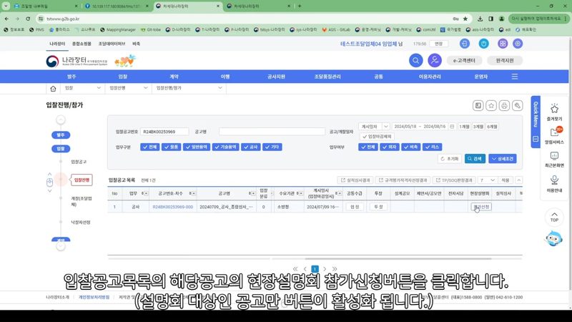Expand detailed conditions with 상세조건
The width and height of the screenshot is (572, 322).
(x=503, y=159)
